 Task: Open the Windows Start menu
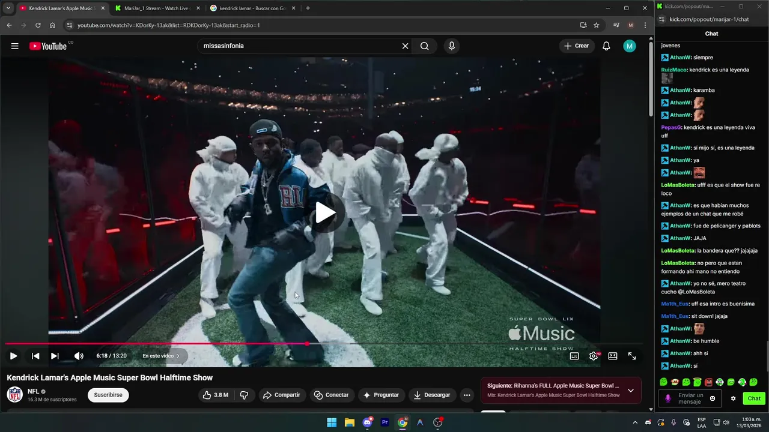click(332, 422)
